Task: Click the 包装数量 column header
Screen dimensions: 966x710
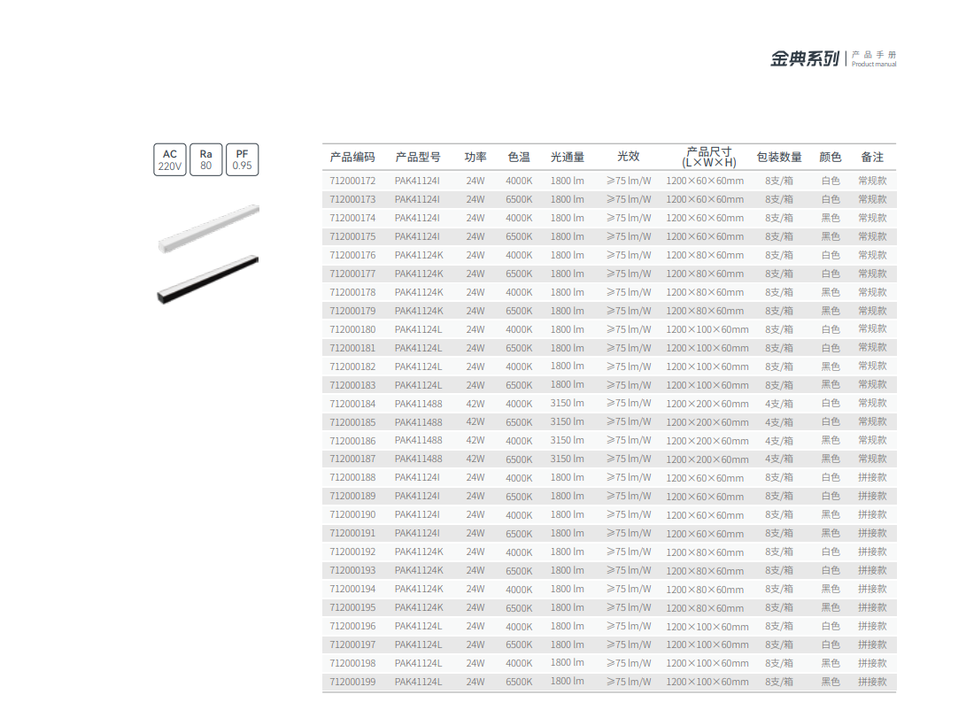Action: pos(779,157)
